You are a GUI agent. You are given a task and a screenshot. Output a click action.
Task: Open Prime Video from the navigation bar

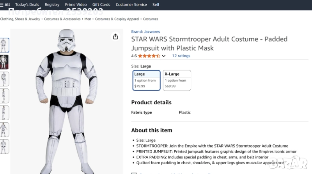point(76,5)
